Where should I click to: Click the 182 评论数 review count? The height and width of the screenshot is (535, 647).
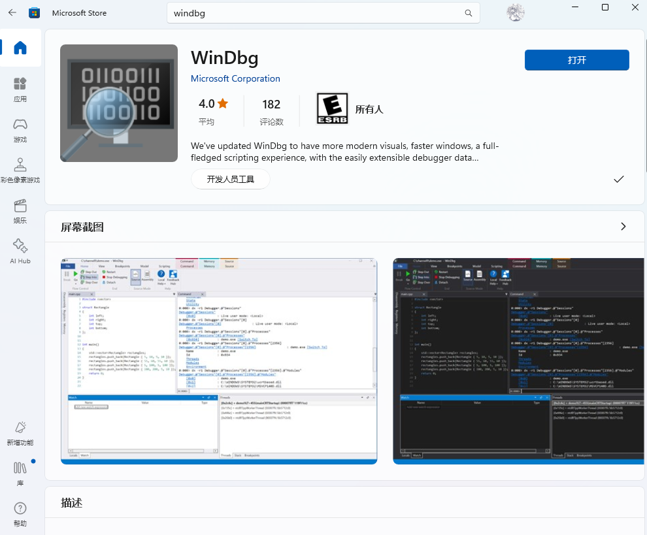click(x=271, y=111)
